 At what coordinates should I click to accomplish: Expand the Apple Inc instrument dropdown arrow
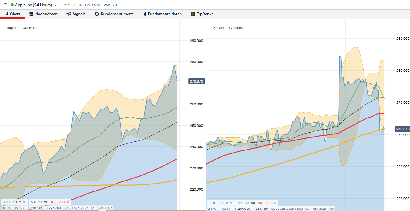[55, 5]
